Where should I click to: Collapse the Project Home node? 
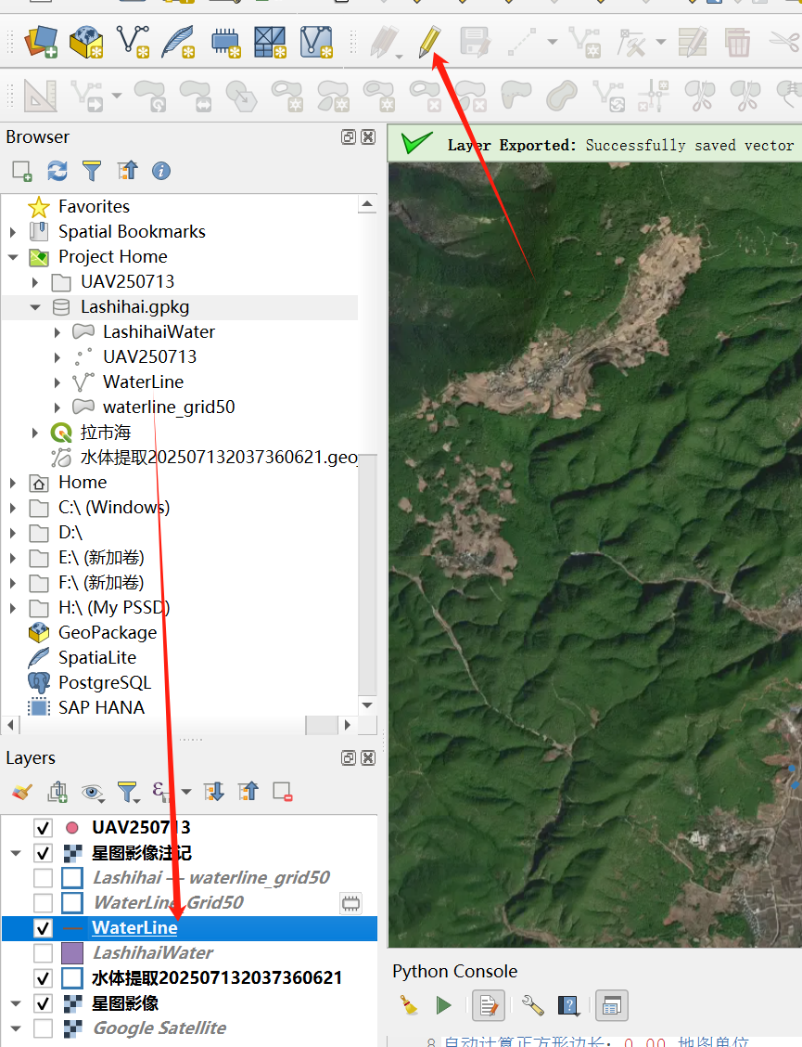[13, 257]
